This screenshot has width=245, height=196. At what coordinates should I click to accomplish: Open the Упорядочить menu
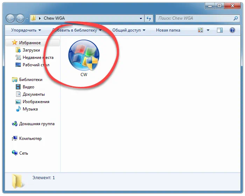pyautogui.click(x=26, y=30)
